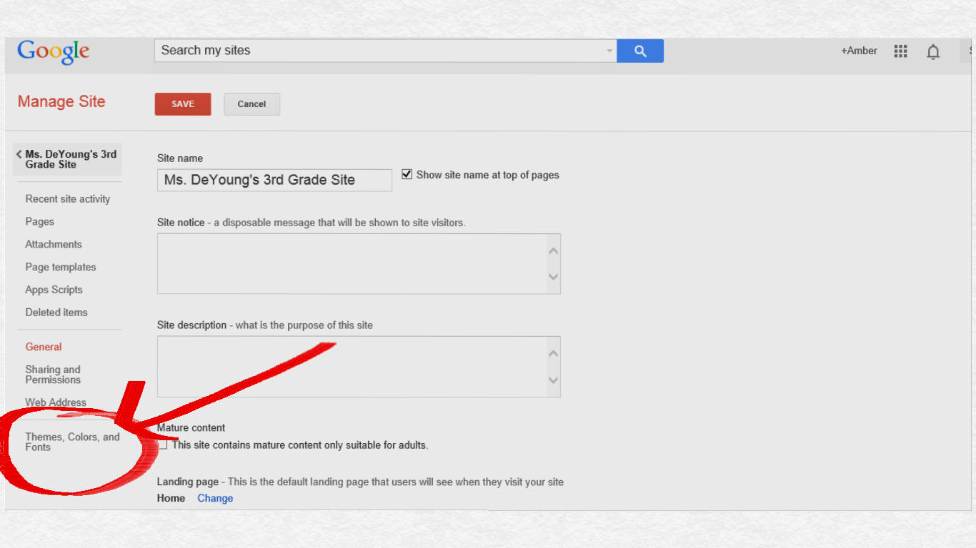Open the Attachments section
The image size is (976, 548).
(54, 244)
